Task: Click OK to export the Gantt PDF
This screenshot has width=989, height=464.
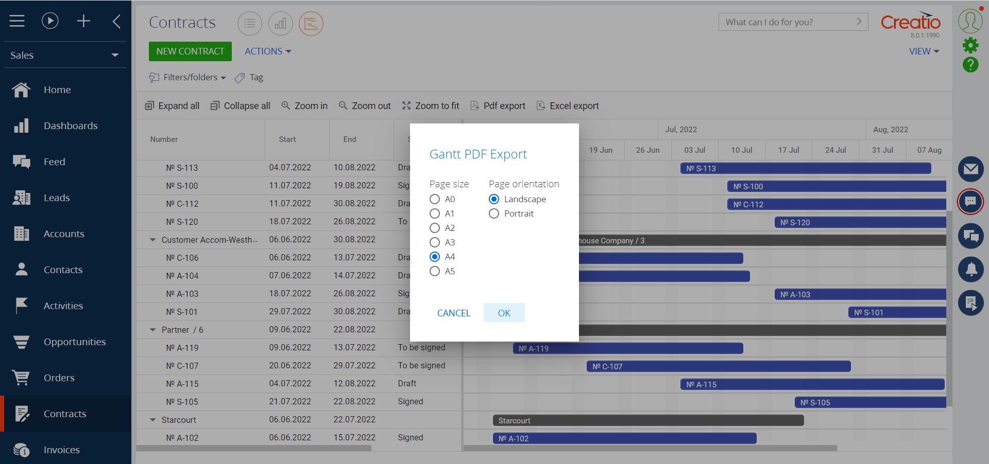Action: [x=503, y=313]
